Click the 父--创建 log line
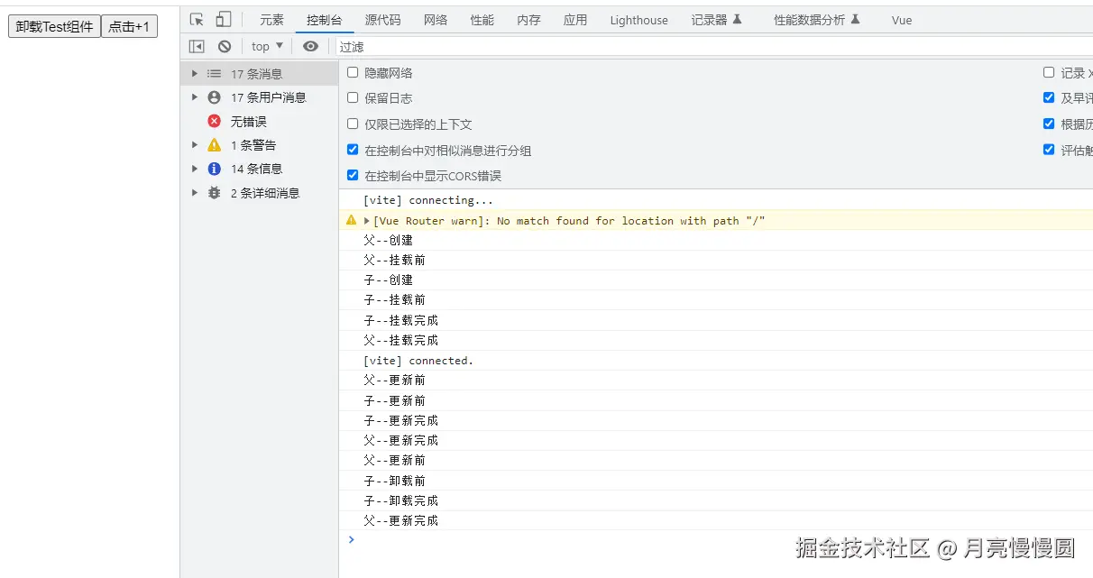The width and height of the screenshot is (1093, 578). (x=716, y=240)
